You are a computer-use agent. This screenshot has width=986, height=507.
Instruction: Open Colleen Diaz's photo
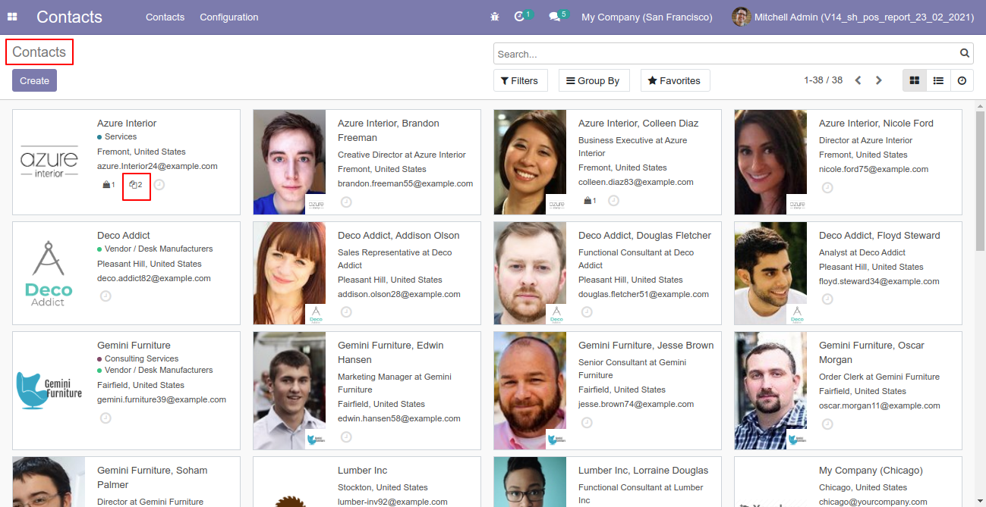pos(531,161)
